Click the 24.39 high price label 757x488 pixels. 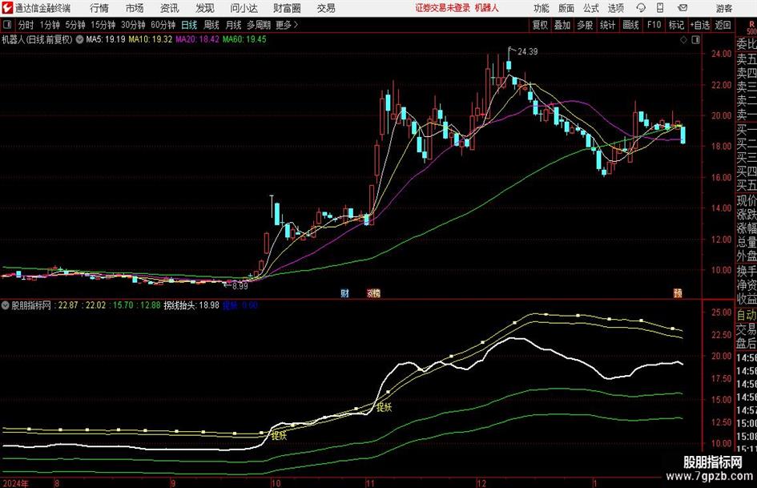[527, 51]
